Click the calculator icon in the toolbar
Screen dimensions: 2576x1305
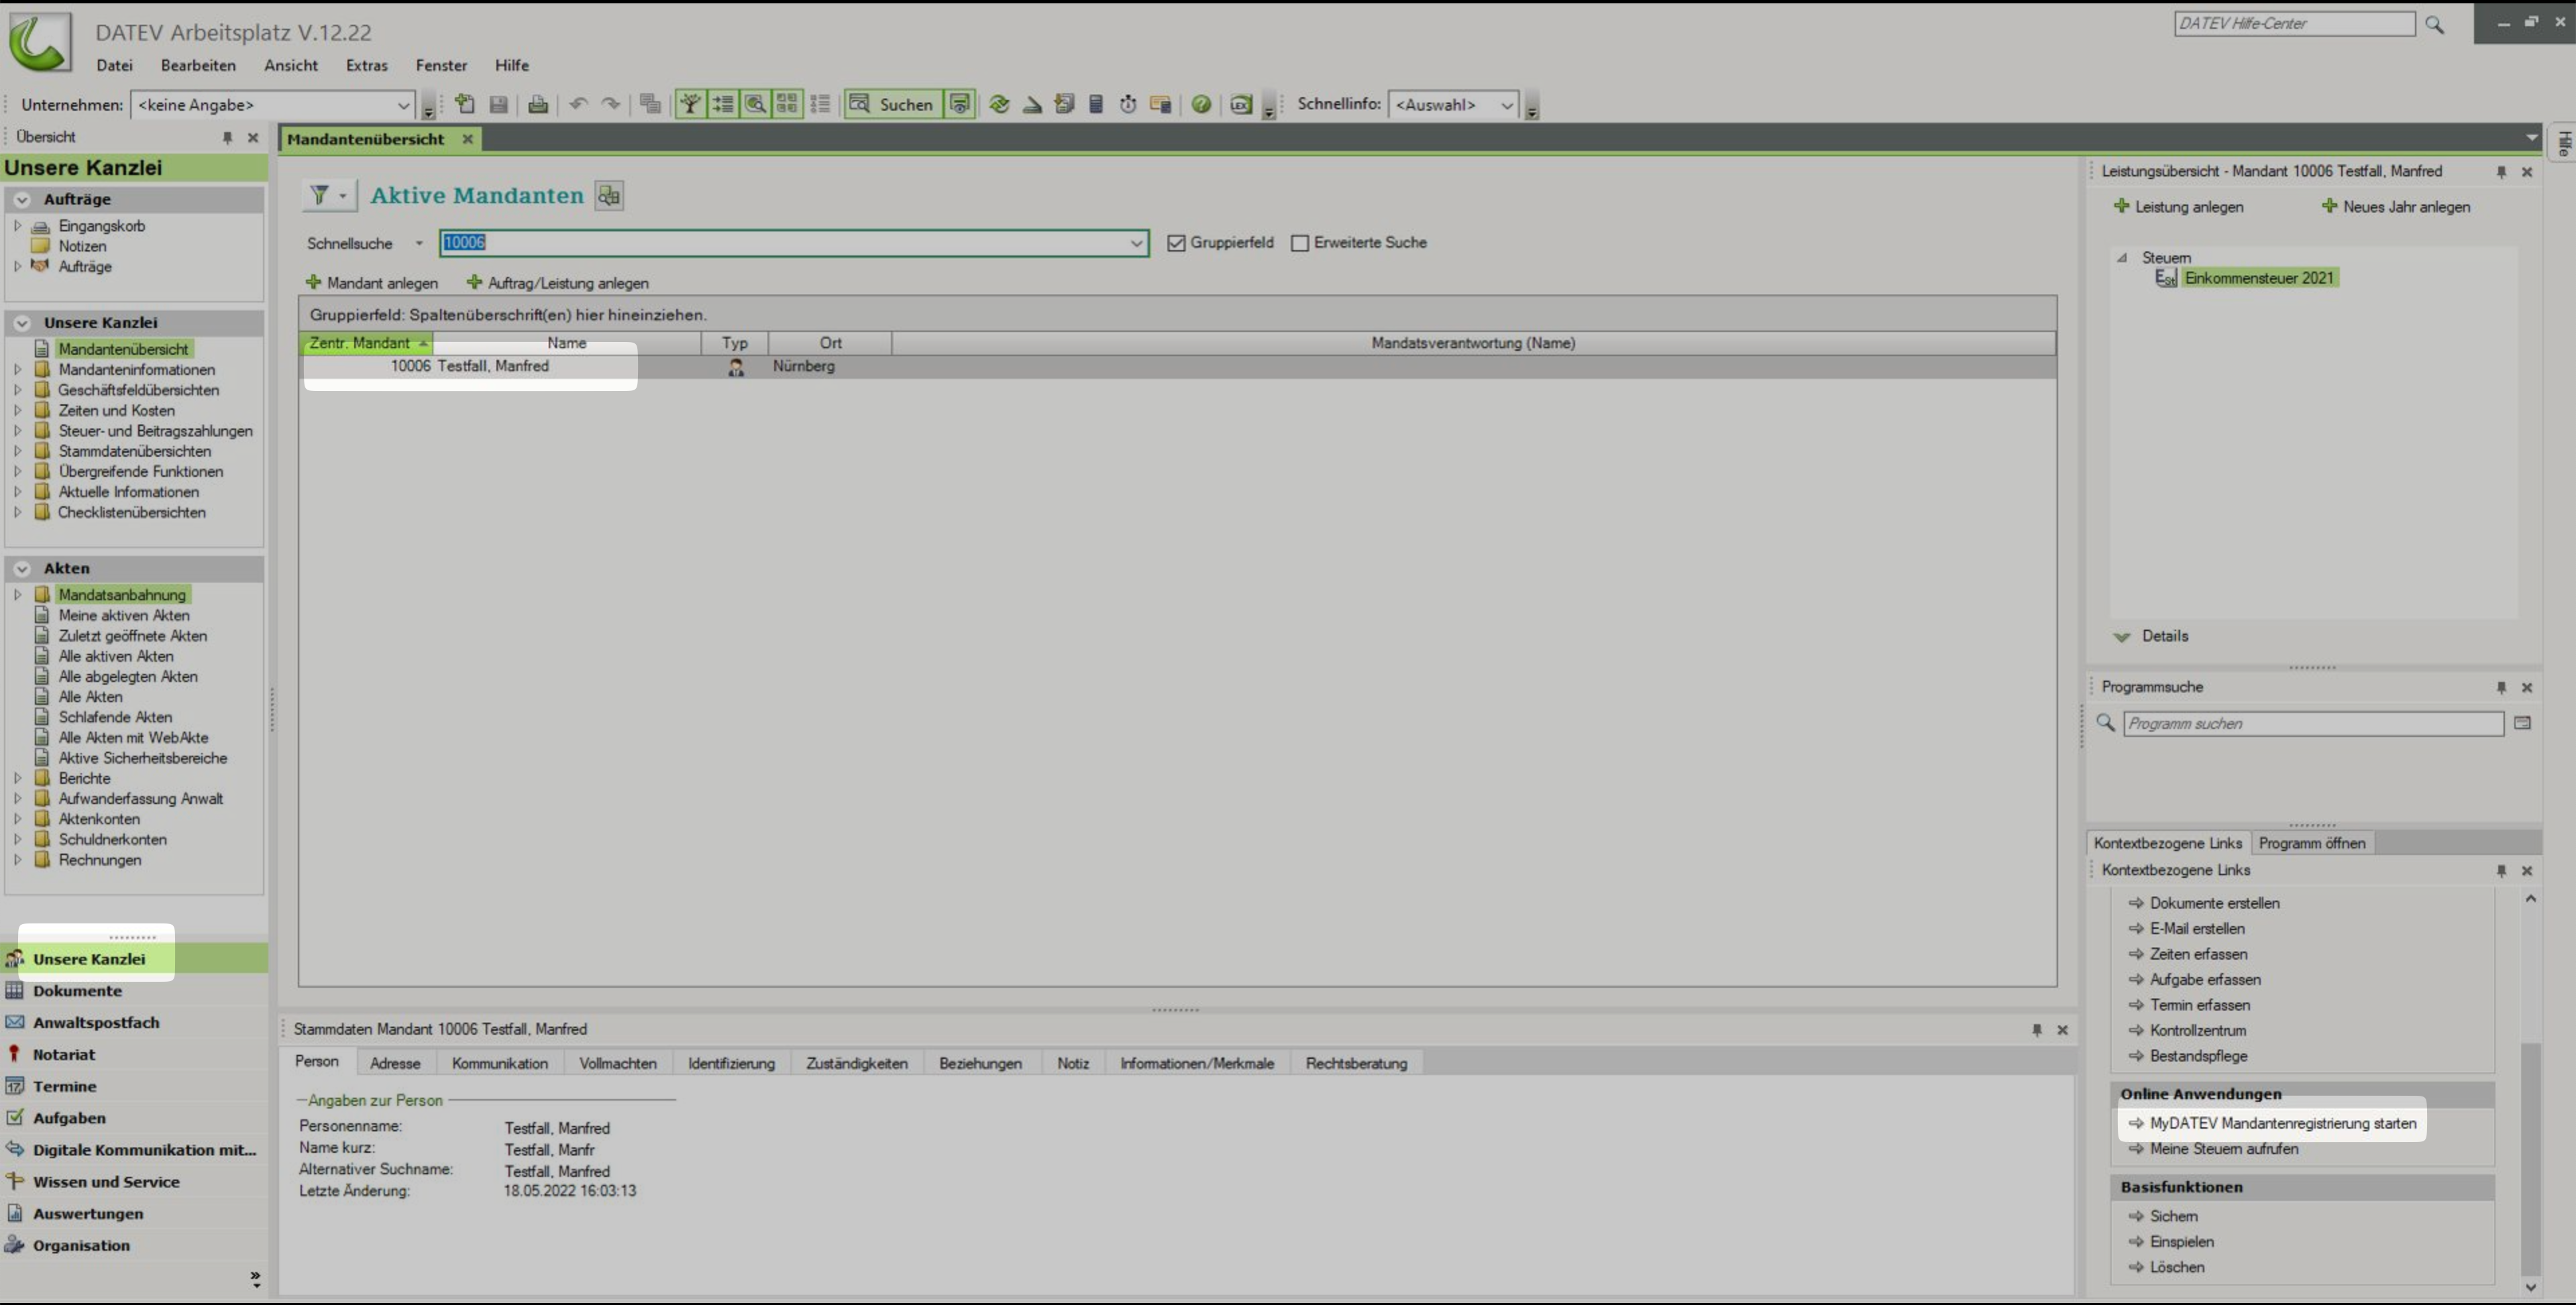click(x=1096, y=104)
